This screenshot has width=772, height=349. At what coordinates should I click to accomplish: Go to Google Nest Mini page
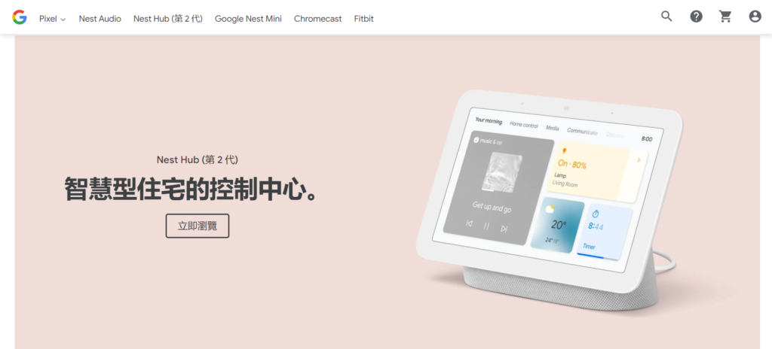click(248, 19)
